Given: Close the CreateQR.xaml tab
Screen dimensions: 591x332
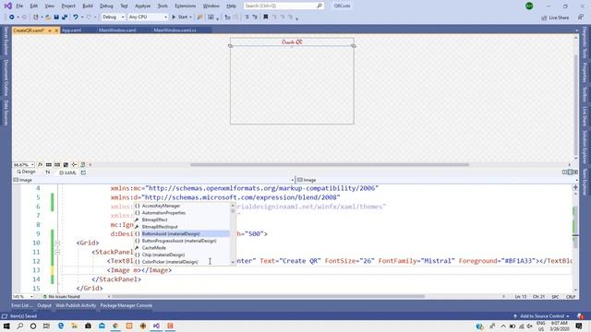Looking at the screenshot, I should click(56, 30).
